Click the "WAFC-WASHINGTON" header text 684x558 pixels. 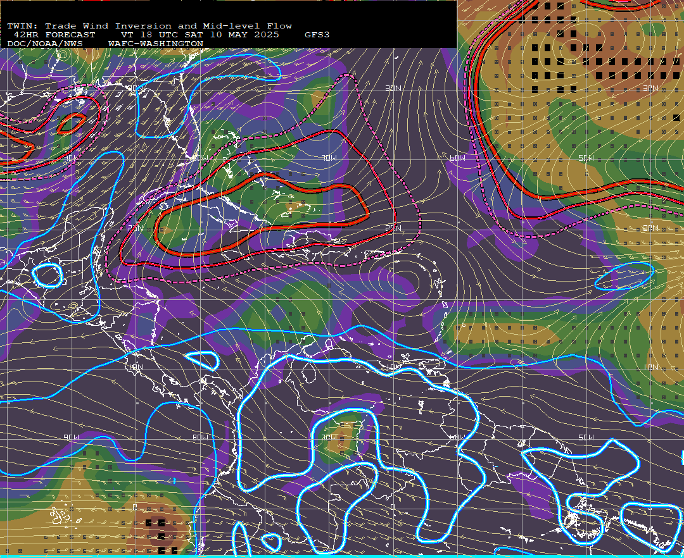156,44
